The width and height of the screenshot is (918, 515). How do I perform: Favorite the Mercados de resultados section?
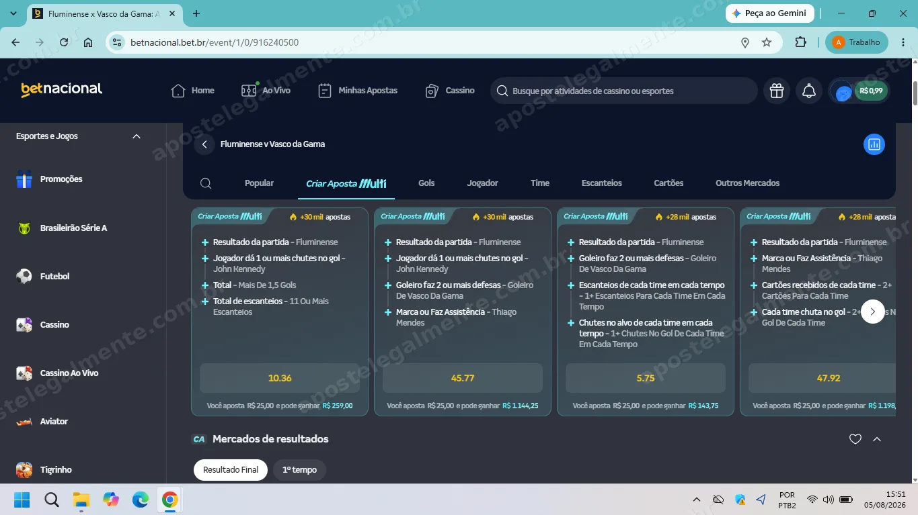click(855, 439)
